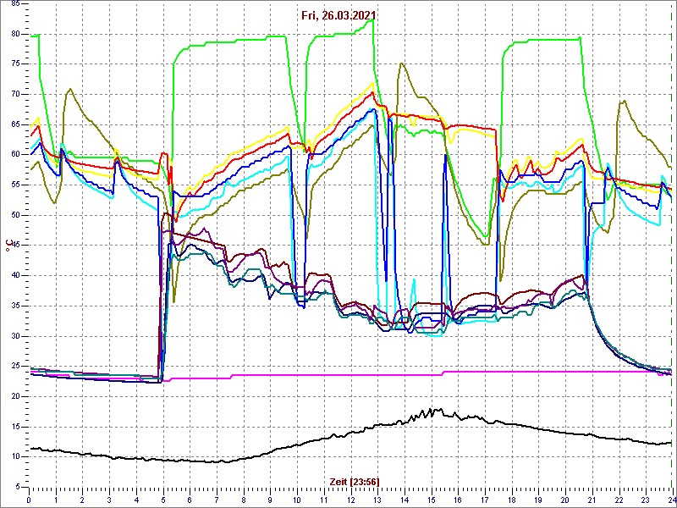Viewport: 677px width, 508px height.
Task: Select the 30 value on the temperature axis
Action: [14, 336]
